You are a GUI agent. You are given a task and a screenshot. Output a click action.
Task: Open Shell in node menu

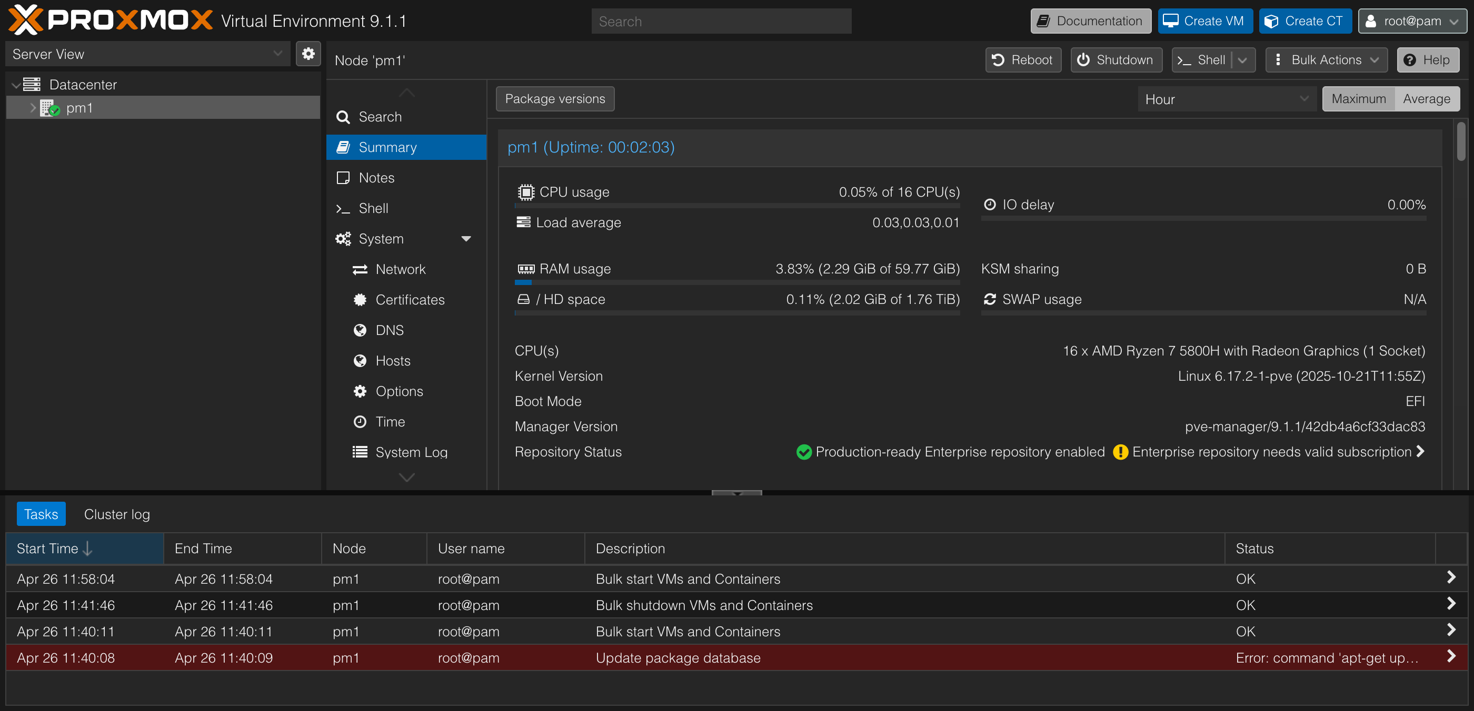click(406, 208)
